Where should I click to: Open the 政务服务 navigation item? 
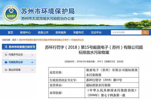click(61, 32)
